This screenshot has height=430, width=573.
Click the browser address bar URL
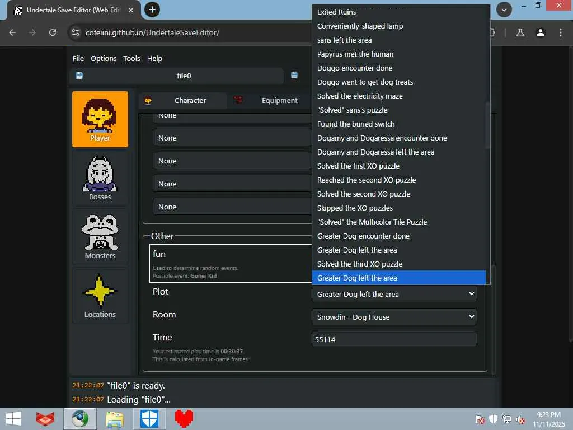(152, 32)
